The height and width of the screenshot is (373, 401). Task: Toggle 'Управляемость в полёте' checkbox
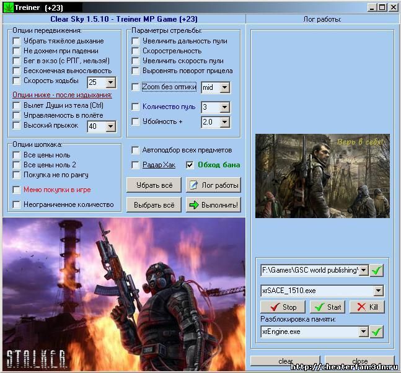pos(16,116)
